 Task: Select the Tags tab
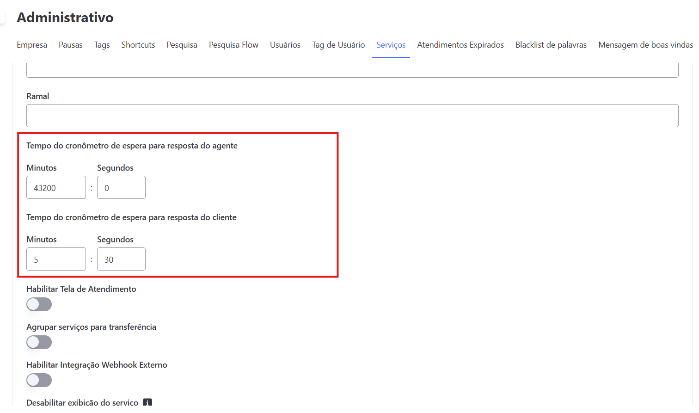click(x=102, y=44)
